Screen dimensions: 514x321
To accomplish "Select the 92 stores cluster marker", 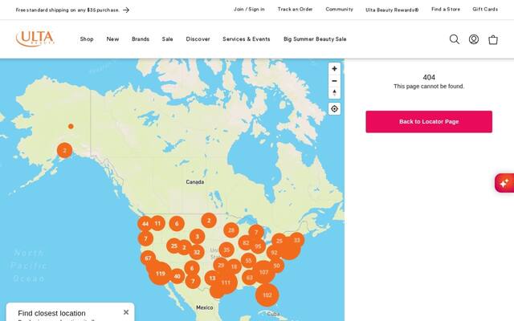I will point(275,253).
